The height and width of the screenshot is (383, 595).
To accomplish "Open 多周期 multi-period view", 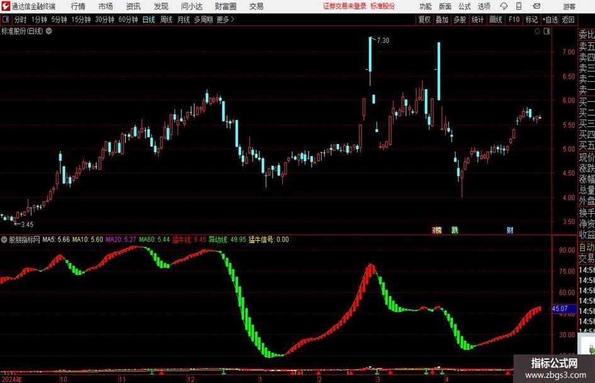I will pos(203,19).
